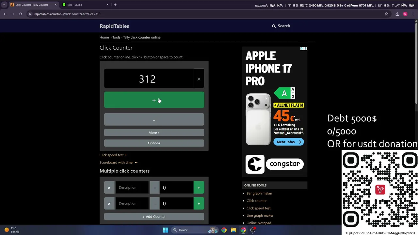
Task: Open the OBS Studio taskbar icon
Action: click(x=253, y=230)
